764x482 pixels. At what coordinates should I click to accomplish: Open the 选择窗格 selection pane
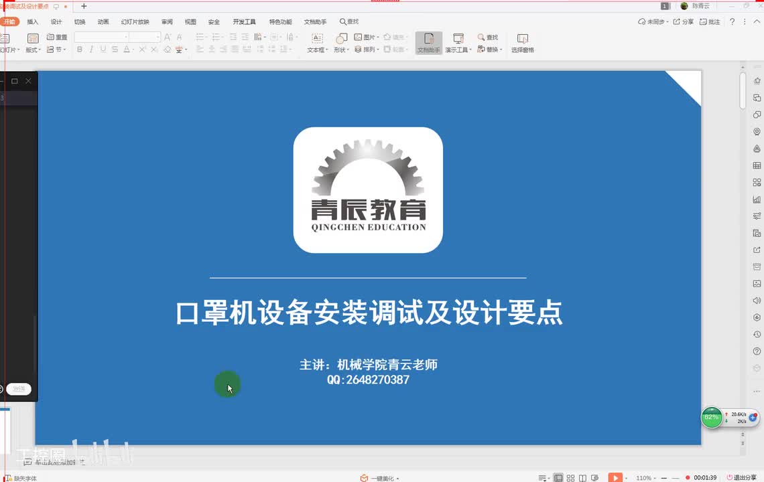pyautogui.click(x=522, y=44)
